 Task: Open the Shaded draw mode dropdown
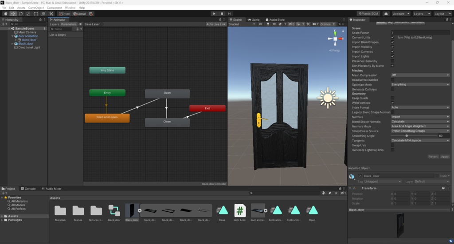242,24
